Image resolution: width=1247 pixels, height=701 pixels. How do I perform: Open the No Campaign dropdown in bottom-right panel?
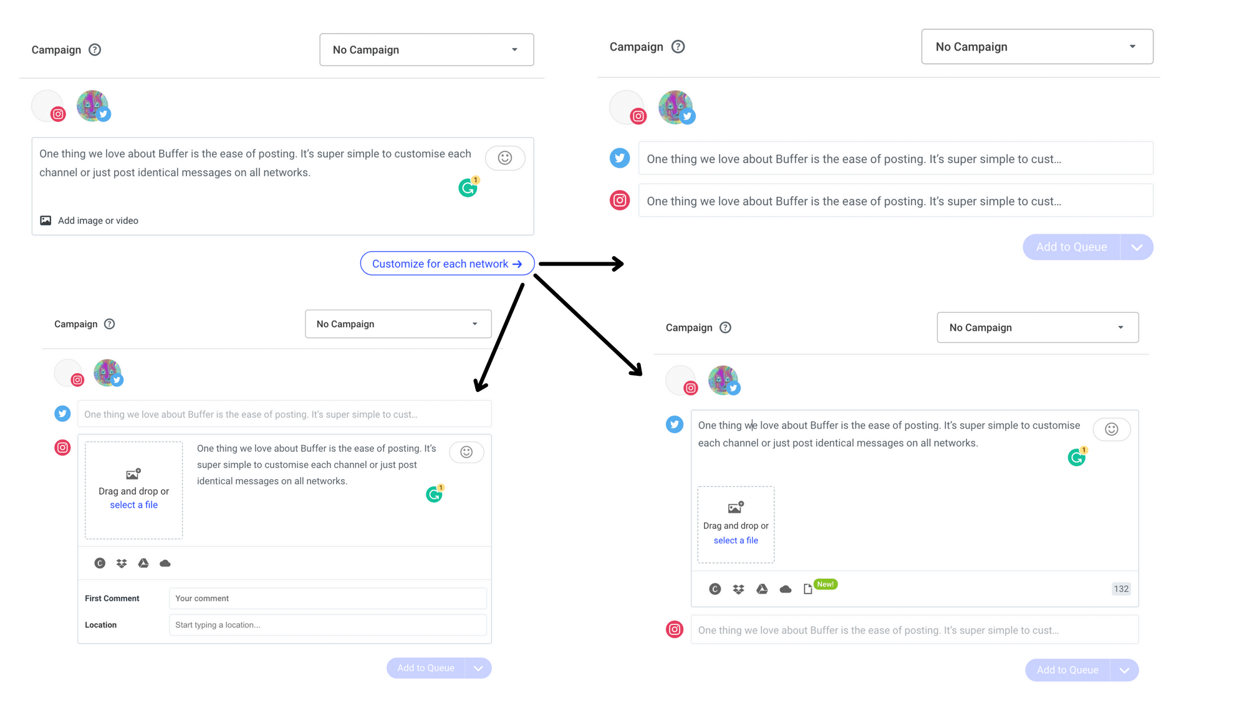tap(1038, 328)
